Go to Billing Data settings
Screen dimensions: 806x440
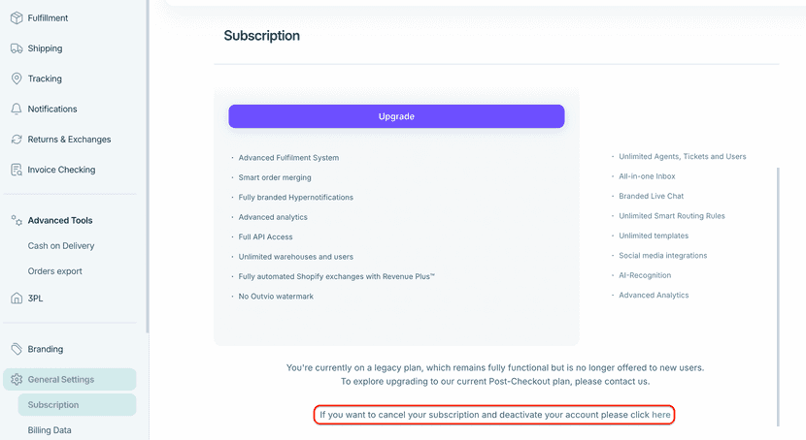coord(50,430)
